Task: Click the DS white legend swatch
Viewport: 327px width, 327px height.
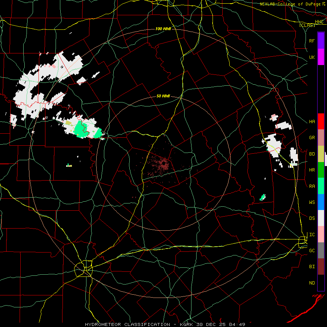Action: click(x=321, y=218)
